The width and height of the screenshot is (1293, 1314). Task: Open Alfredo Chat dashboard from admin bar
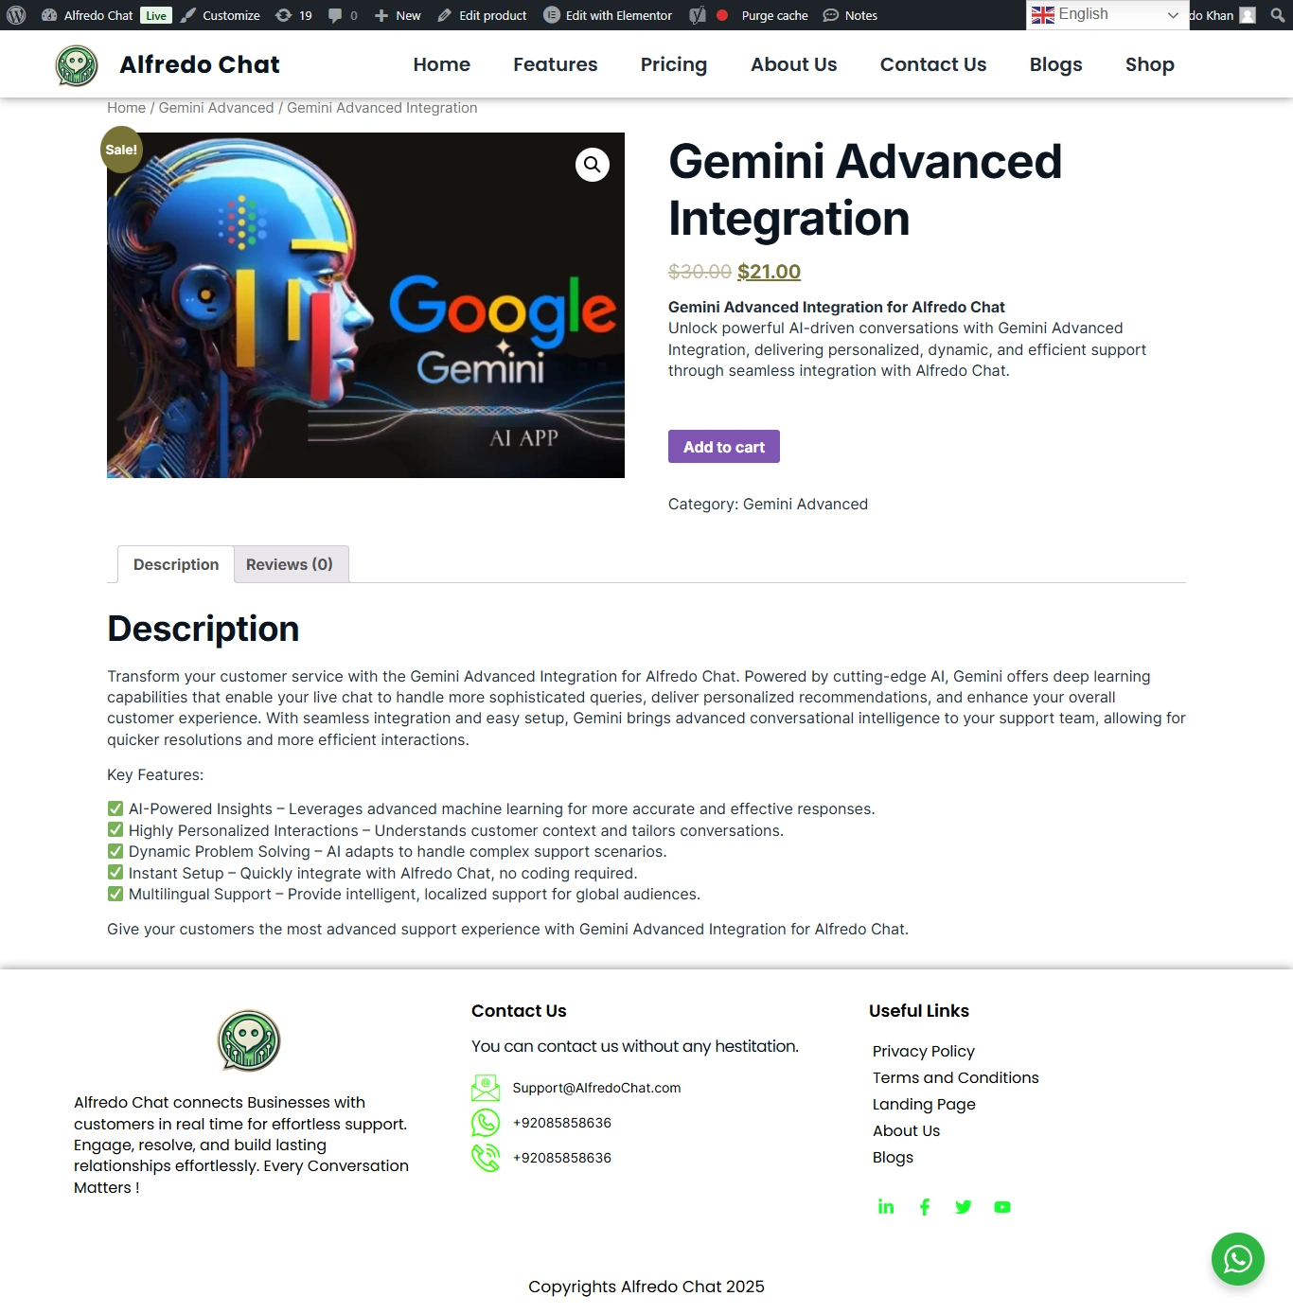click(88, 15)
